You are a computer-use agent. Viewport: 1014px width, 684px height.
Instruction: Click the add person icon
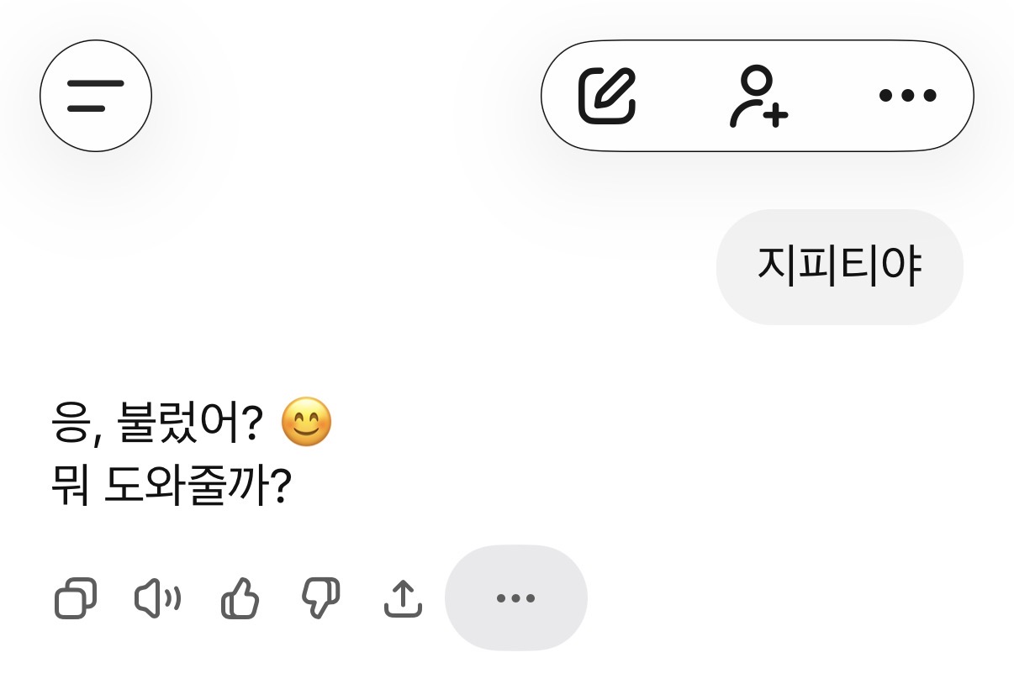[758, 96]
